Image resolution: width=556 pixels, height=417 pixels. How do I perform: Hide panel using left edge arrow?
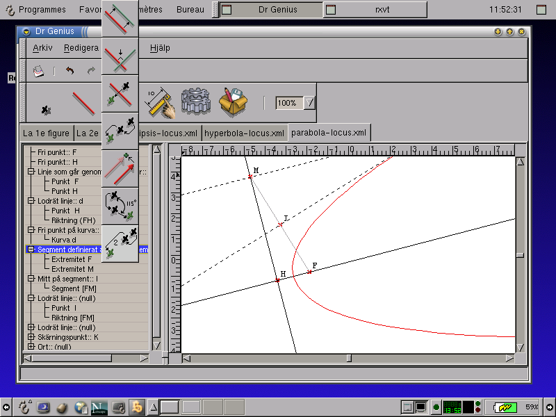[6, 407]
